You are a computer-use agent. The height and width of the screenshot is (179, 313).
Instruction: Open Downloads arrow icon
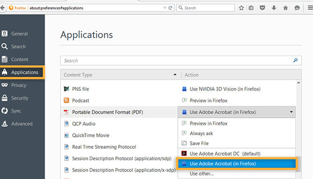[274, 8]
